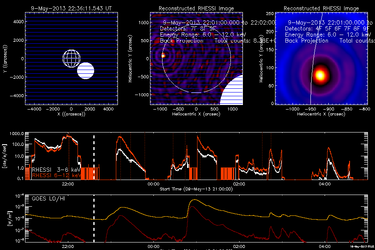Click "Heliocentric X (arcsec)" under right image

(321, 114)
